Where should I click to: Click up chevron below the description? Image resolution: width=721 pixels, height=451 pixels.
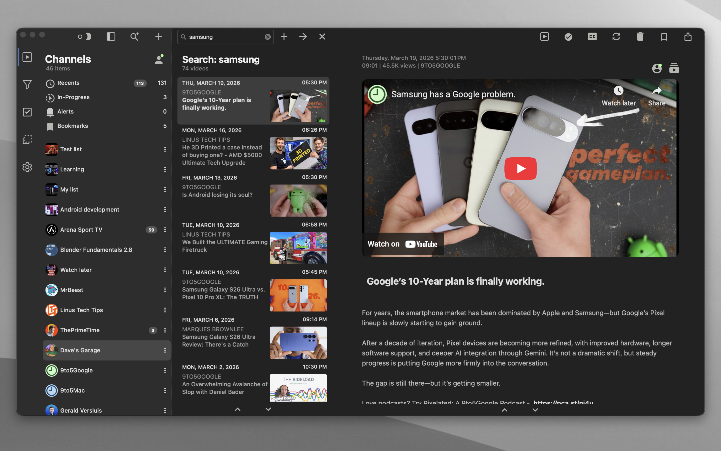coord(504,410)
